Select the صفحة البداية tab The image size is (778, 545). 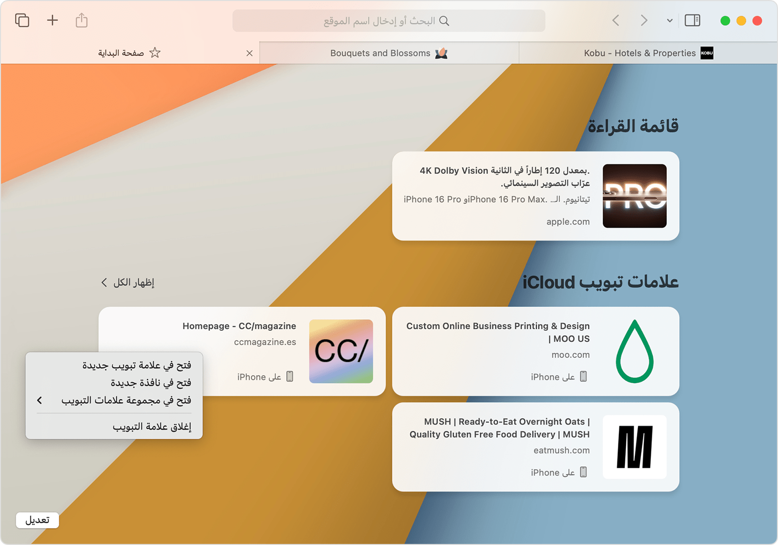[130, 53]
